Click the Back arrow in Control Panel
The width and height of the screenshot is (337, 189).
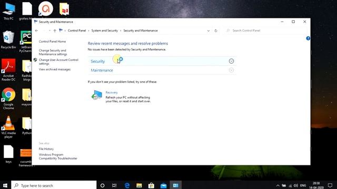[36, 30]
